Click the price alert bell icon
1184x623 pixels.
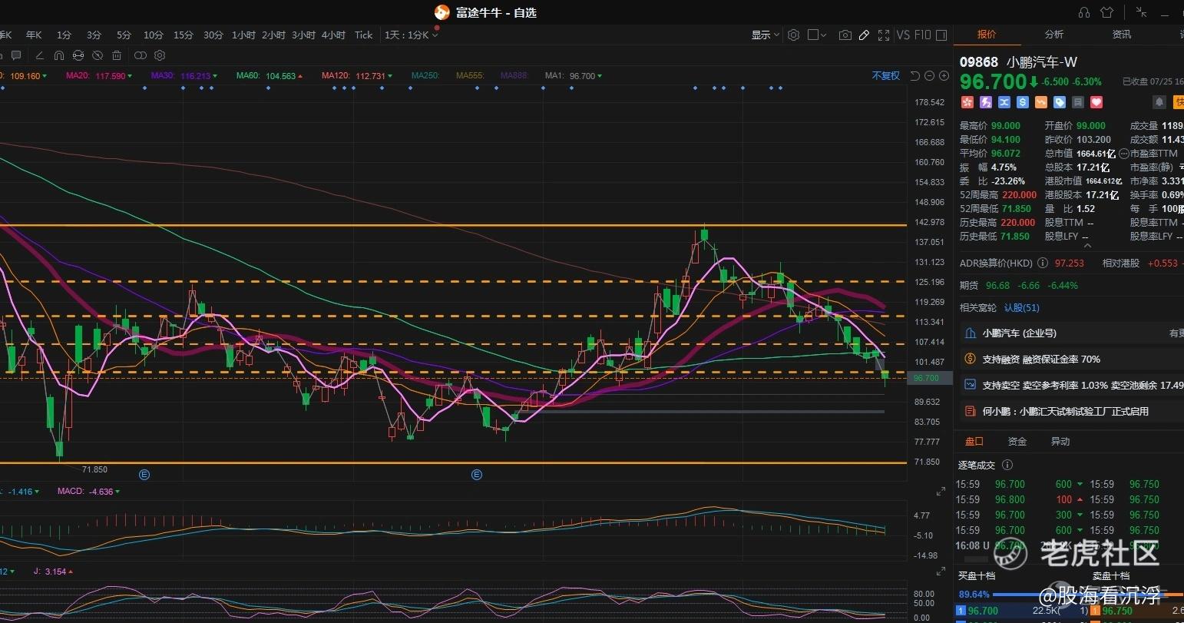pos(1159,102)
